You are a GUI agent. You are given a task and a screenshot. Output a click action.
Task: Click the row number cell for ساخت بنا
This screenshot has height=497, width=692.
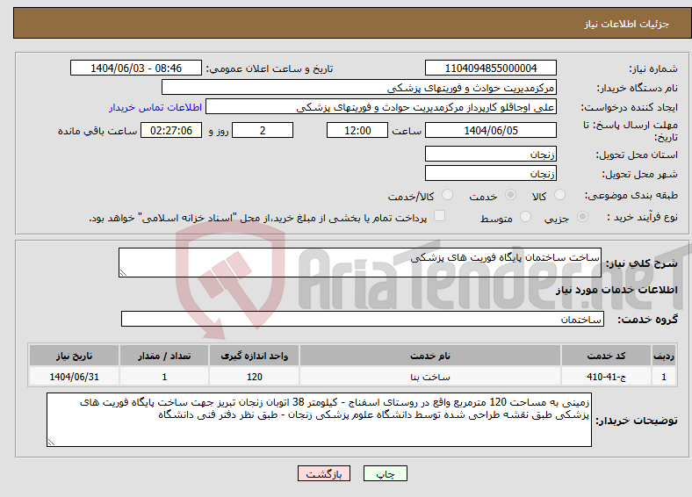click(664, 377)
